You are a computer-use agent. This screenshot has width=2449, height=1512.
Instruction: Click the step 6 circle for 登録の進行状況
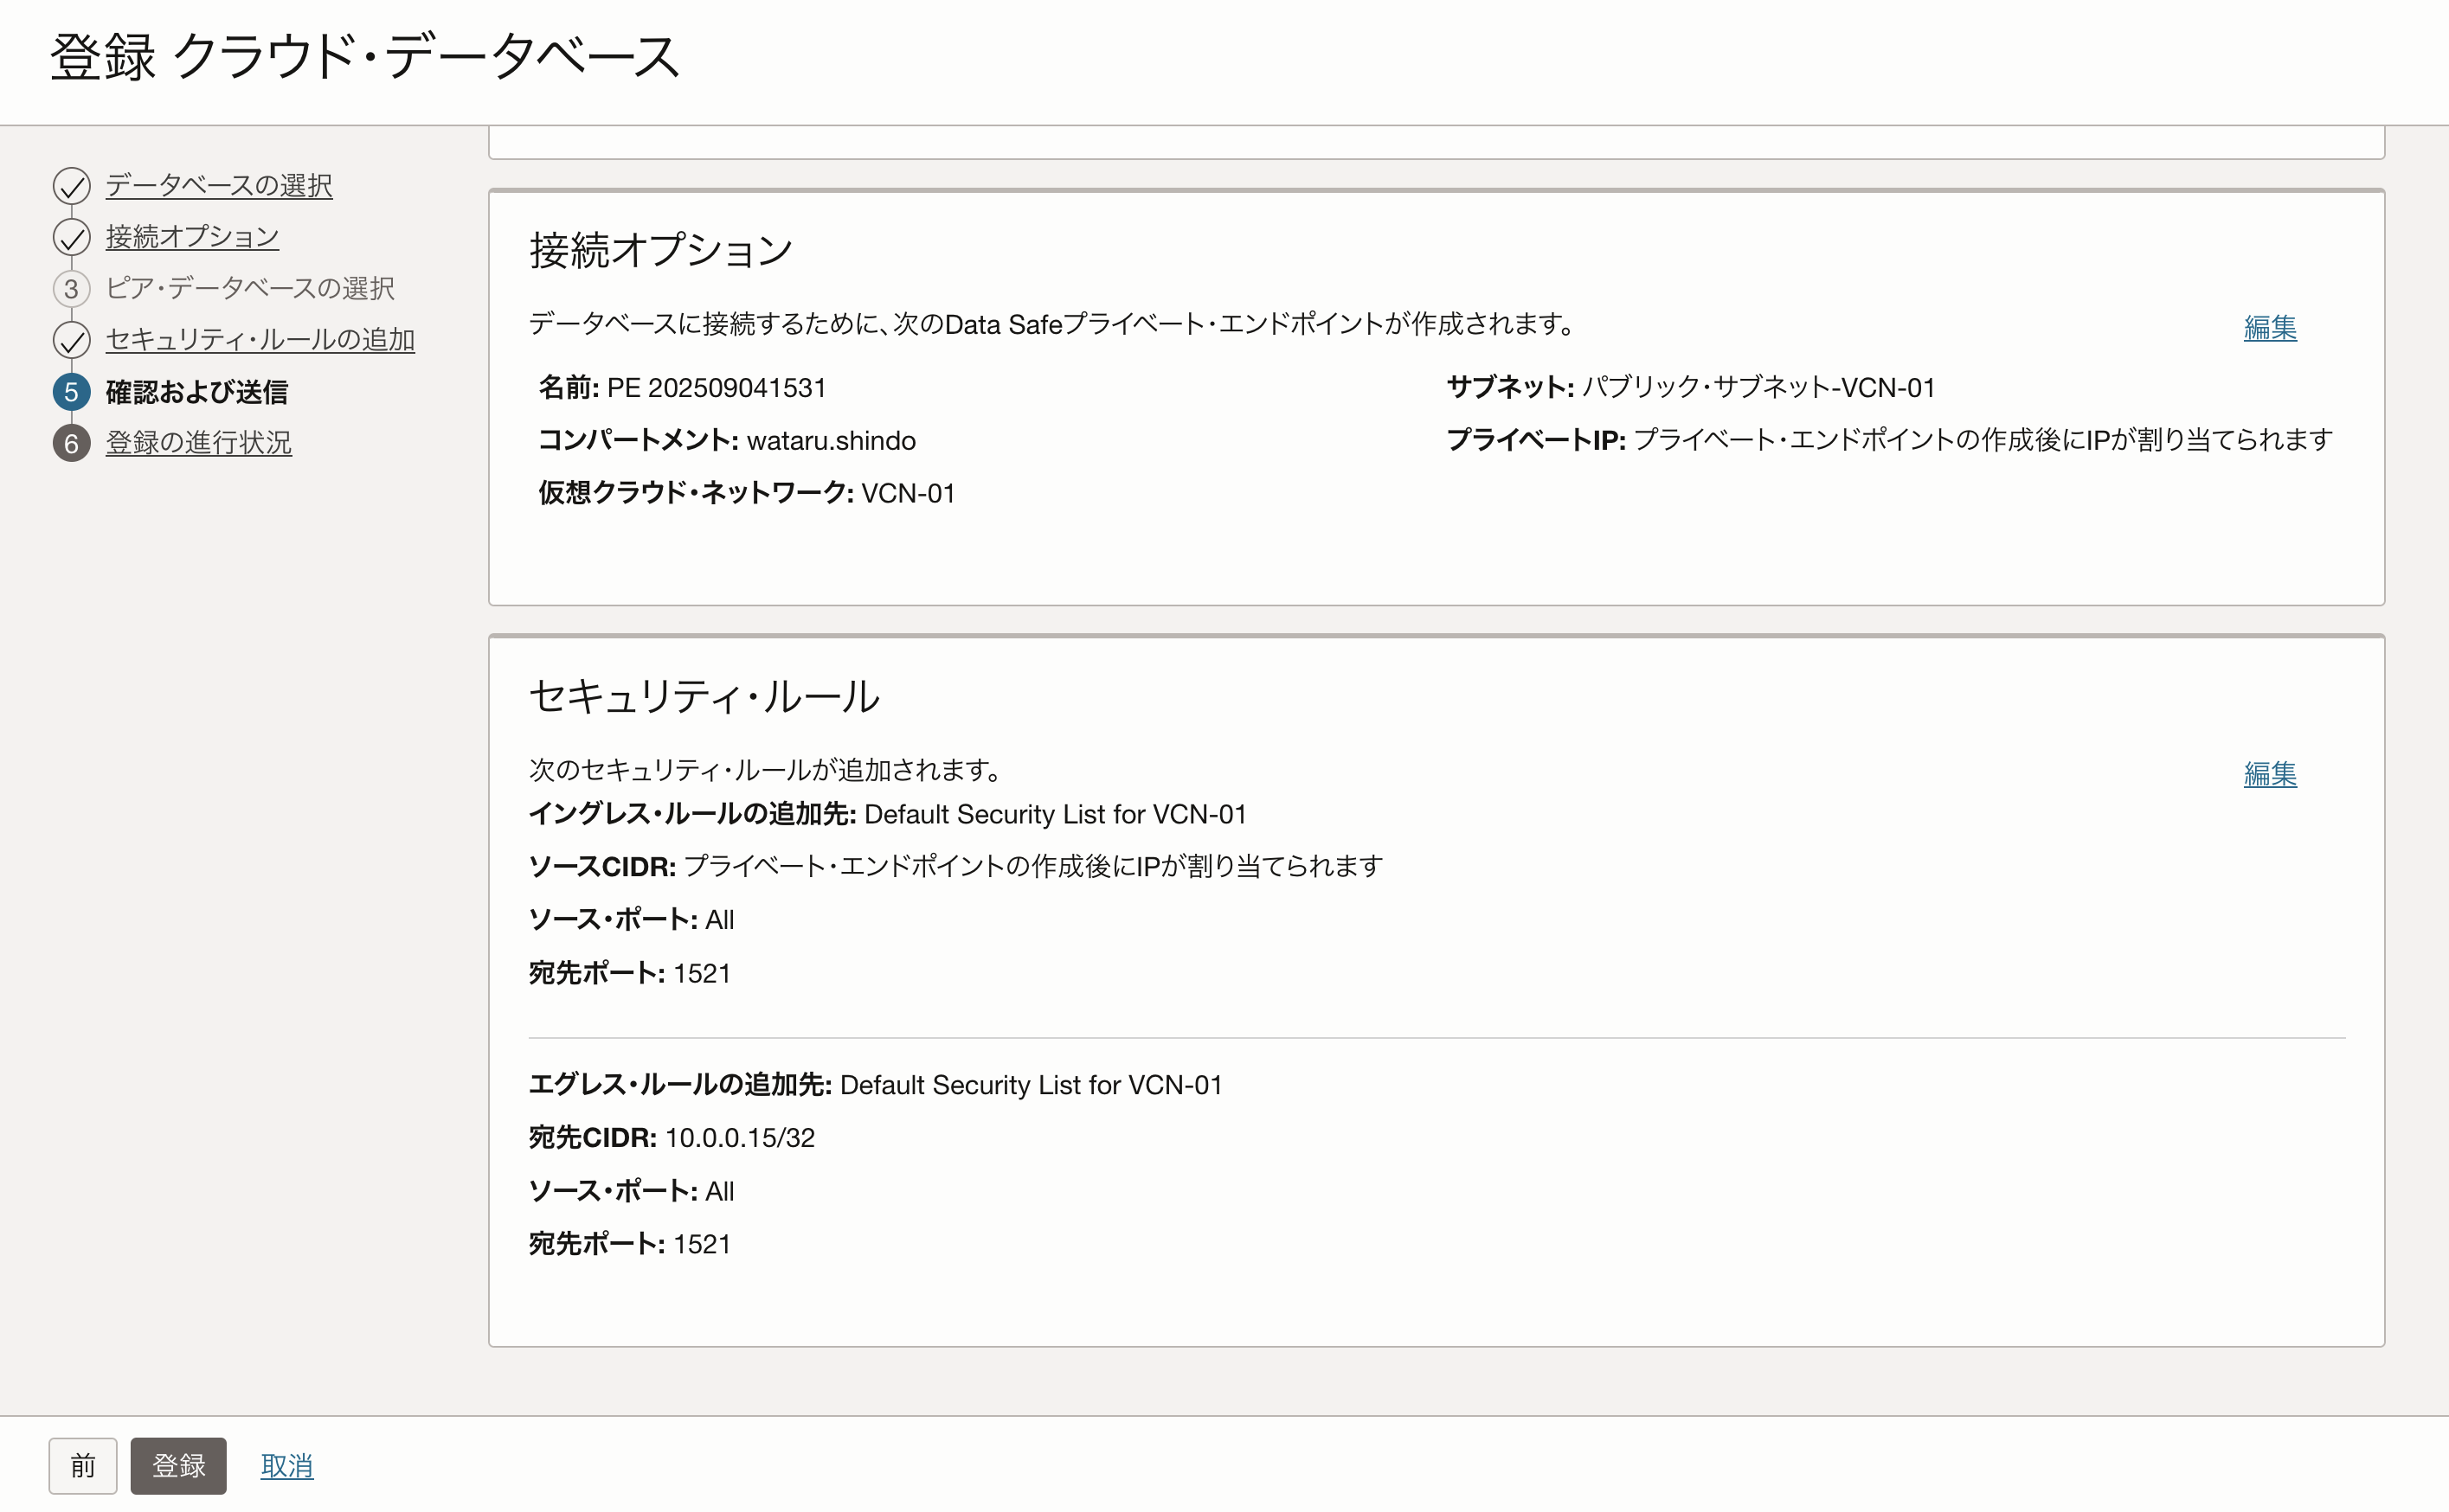[71, 443]
